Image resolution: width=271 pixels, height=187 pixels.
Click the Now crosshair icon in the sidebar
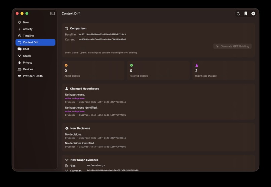coord(20,22)
